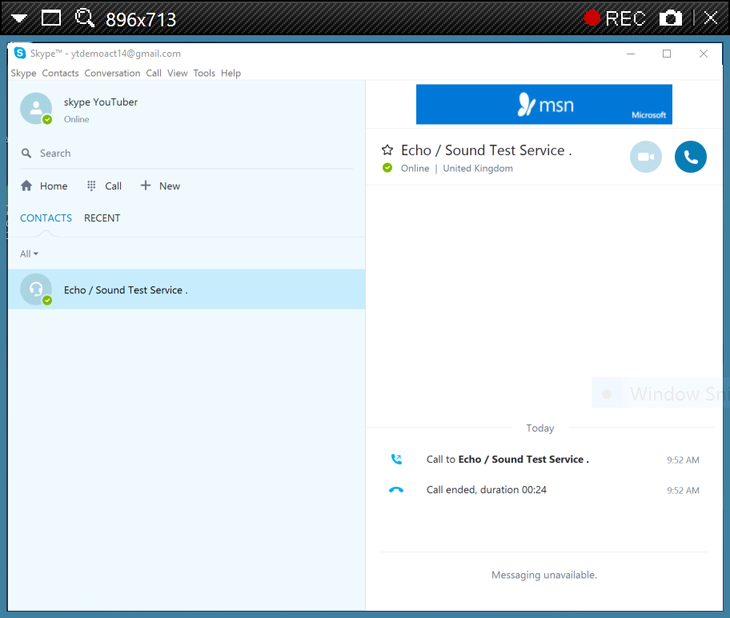Open the Tools menu
The height and width of the screenshot is (618, 730).
[x=204, y=73]
